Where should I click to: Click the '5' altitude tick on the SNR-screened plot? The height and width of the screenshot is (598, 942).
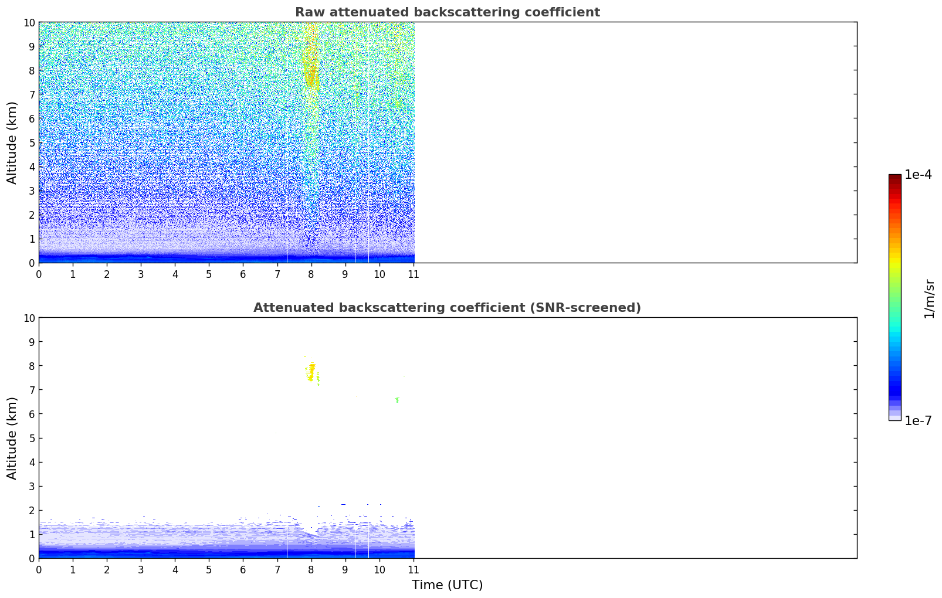coord(32,438)
